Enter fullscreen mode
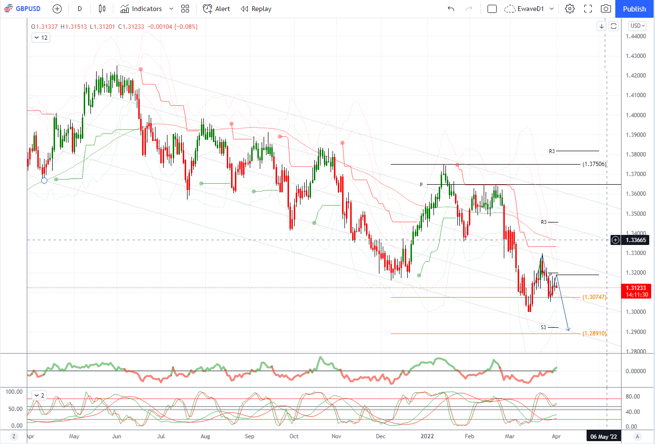The image size is (655, 444). coord(588,9)
